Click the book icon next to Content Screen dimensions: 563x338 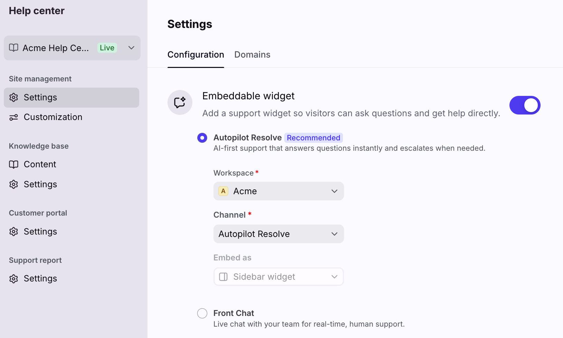point(13,165)
